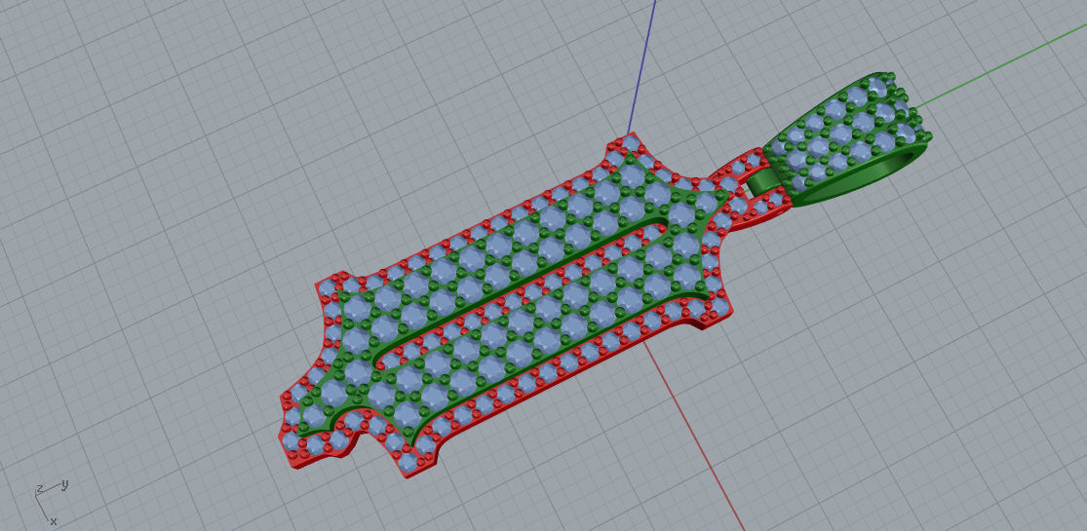Click the red X axis line

click(693, 436)
